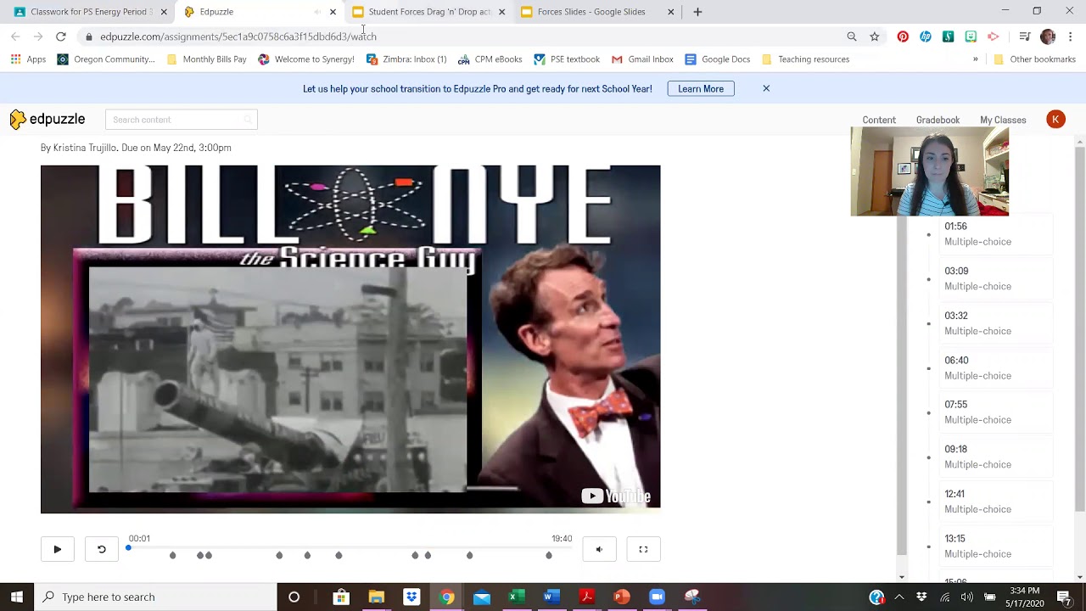Open Zimbra Inbox bookmark
This screenshot has height=611, width=1086.
[406, 59]
